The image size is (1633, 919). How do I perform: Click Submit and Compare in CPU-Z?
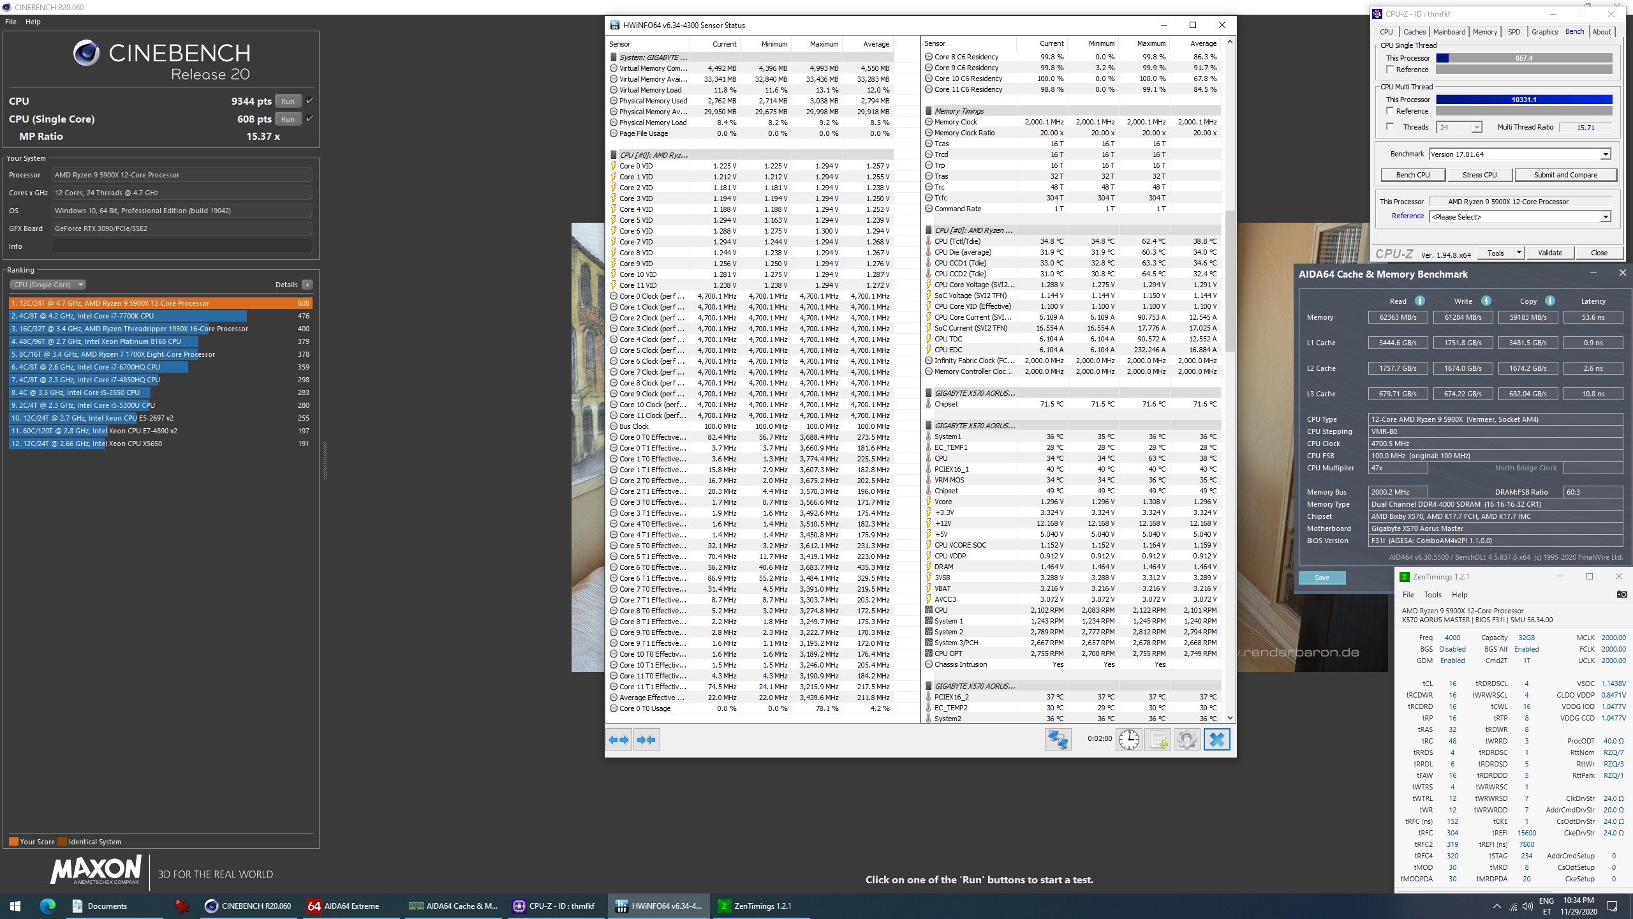click(x=1565, y=175)
